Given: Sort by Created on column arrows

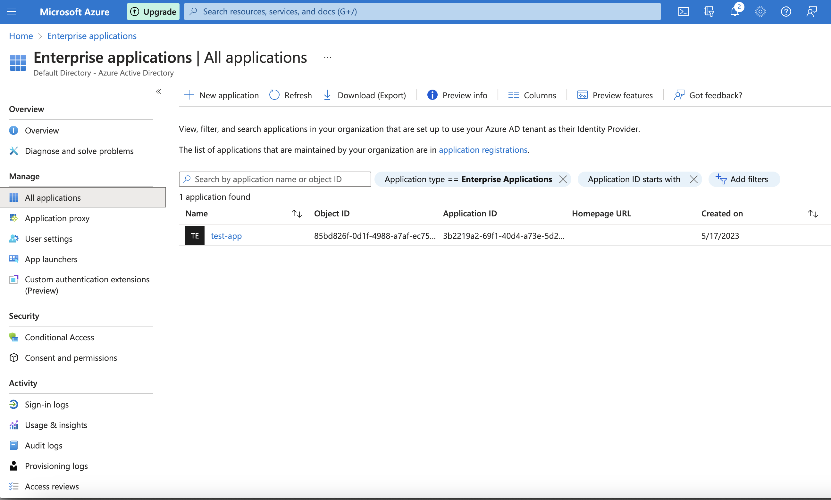Looking at the screenshot, I should tap(812, 214).
